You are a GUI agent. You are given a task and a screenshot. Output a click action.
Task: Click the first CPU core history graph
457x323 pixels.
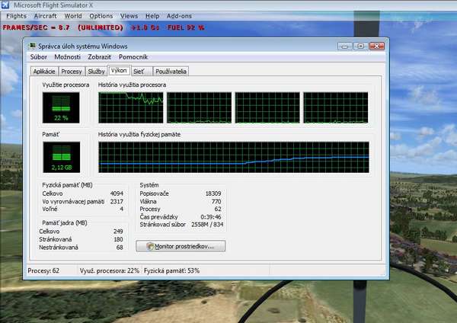(x=131, y=107)
